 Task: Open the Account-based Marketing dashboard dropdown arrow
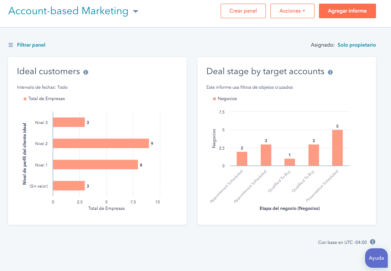[136, 11]
